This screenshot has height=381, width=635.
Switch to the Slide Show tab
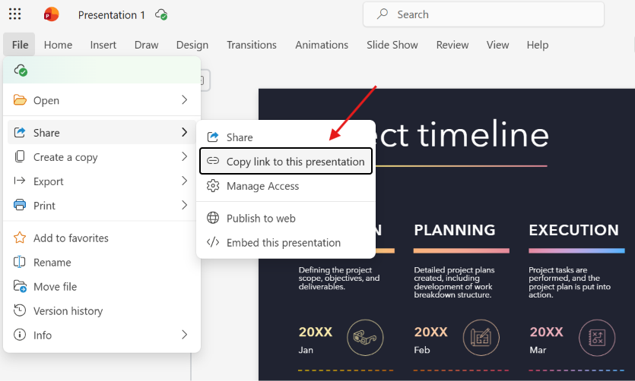coord(392,45)
